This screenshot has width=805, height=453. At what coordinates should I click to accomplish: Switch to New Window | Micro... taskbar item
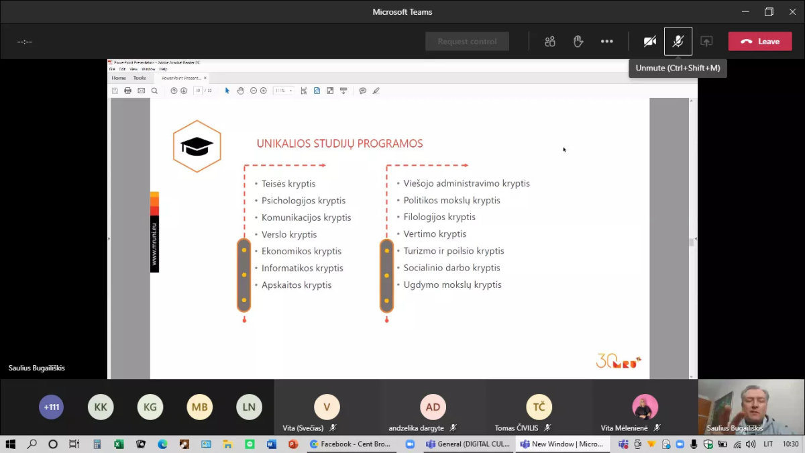(562, 444)
